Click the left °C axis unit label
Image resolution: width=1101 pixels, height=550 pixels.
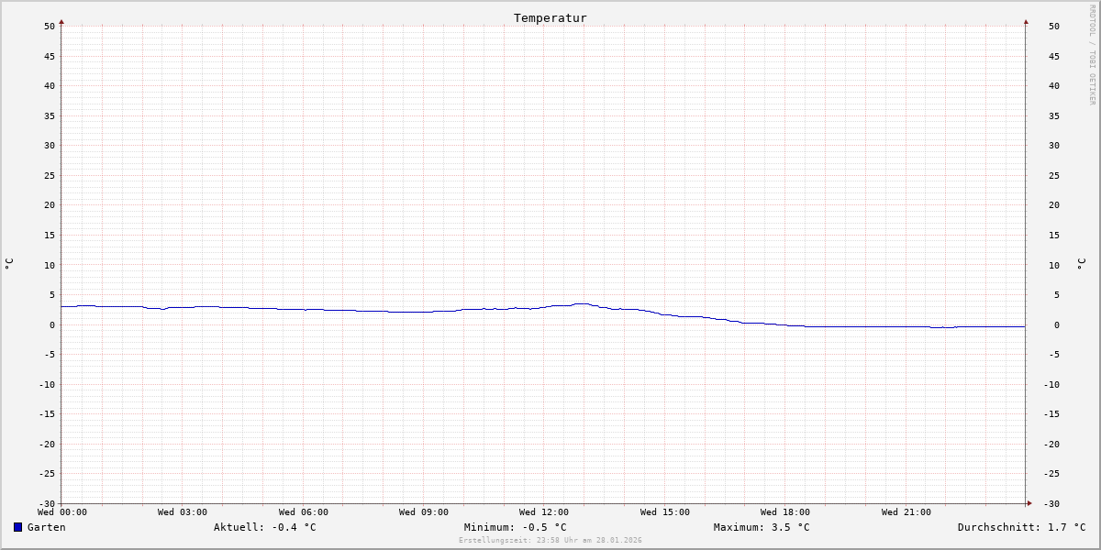[x=9, y=264]
